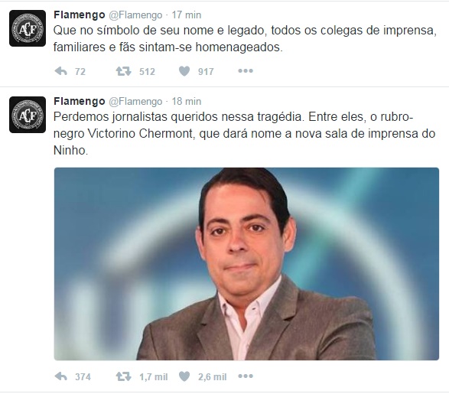Image resolution: width=449 pixels, height=394 pixels.
Task: Retweet the 17 min Flamengo tweet
Action: (x=123, y=71)
